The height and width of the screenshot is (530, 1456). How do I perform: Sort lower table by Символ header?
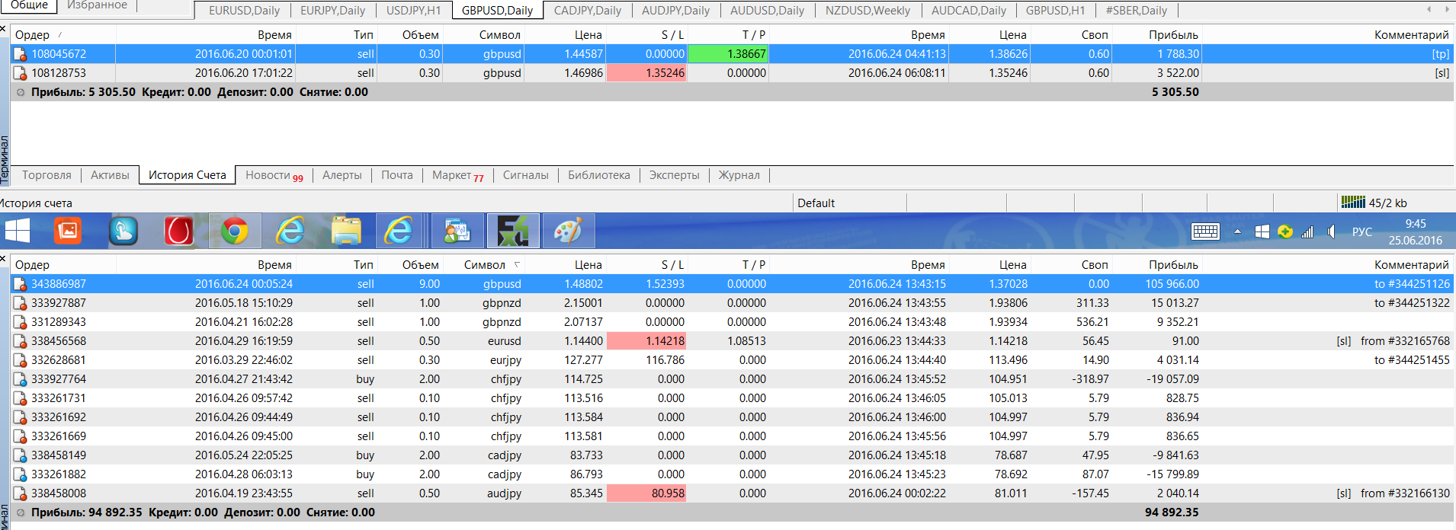pyautogui.click(x=485, y=265)
